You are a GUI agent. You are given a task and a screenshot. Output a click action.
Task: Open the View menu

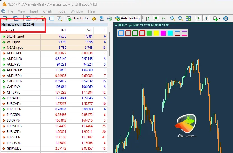21,11
